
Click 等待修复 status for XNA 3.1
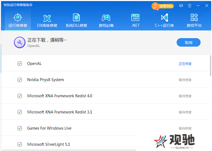tap(185, 112)
